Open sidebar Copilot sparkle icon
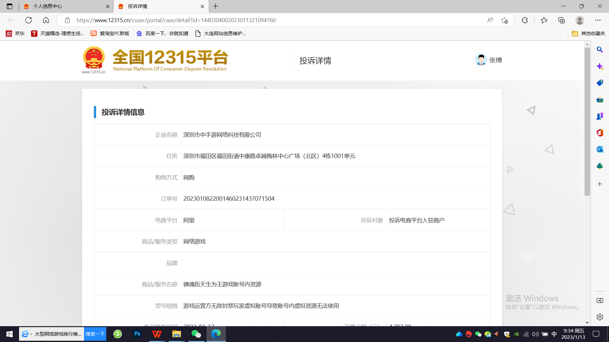The height and width of the screenshot is (342, 609). [600, 66]
